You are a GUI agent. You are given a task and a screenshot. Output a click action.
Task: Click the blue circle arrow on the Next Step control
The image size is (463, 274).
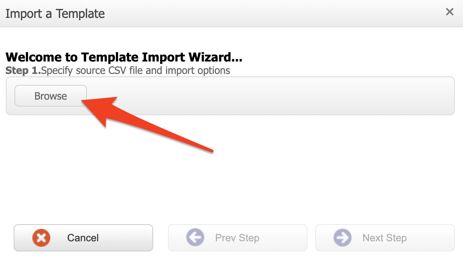[x=343, y=238]
